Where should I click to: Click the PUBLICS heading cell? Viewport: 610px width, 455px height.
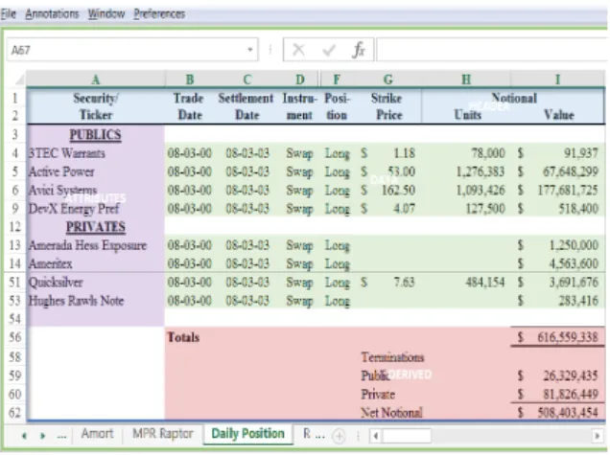tap(96, 134)
